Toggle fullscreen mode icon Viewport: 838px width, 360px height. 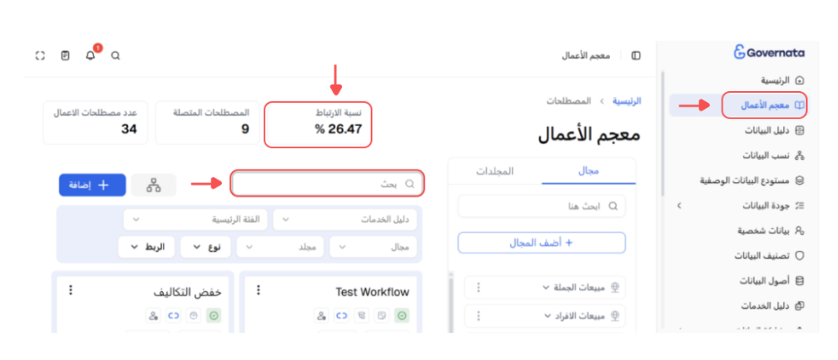point(39,55)
